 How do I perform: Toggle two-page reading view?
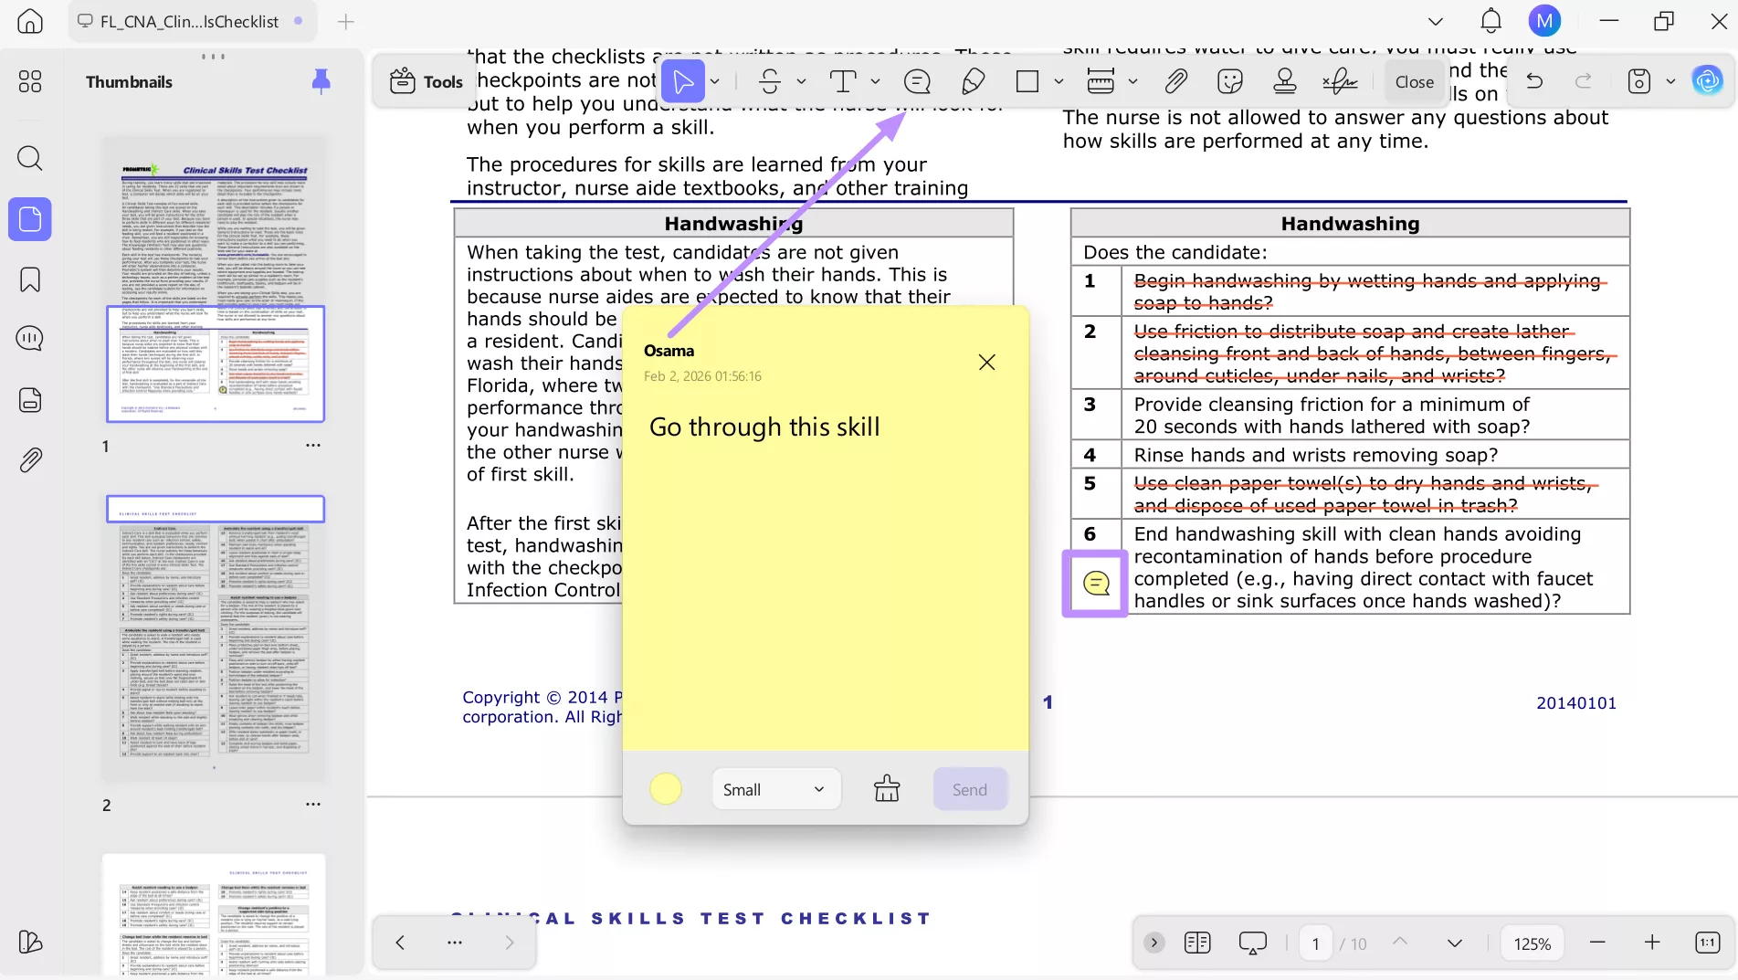(1196, 942)
